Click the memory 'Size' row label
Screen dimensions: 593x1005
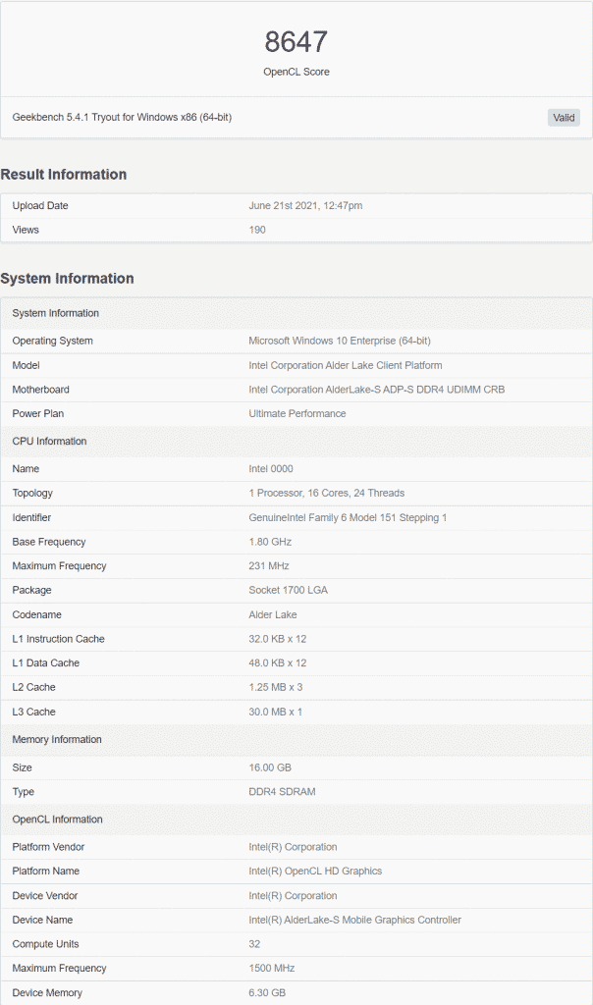pyautogui.click(x=22, y=767)
